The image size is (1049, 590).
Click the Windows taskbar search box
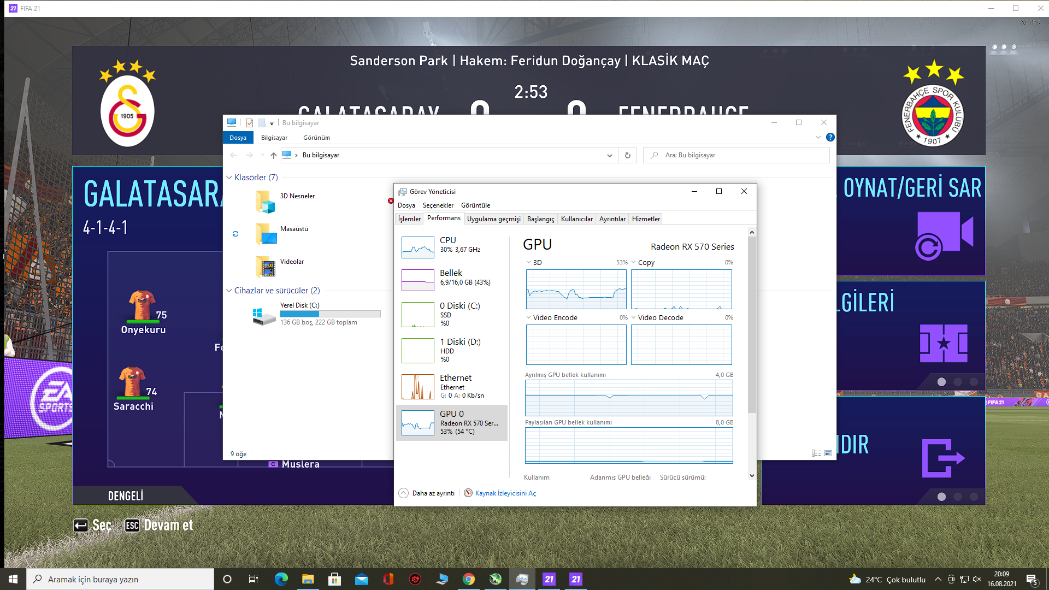120,579
